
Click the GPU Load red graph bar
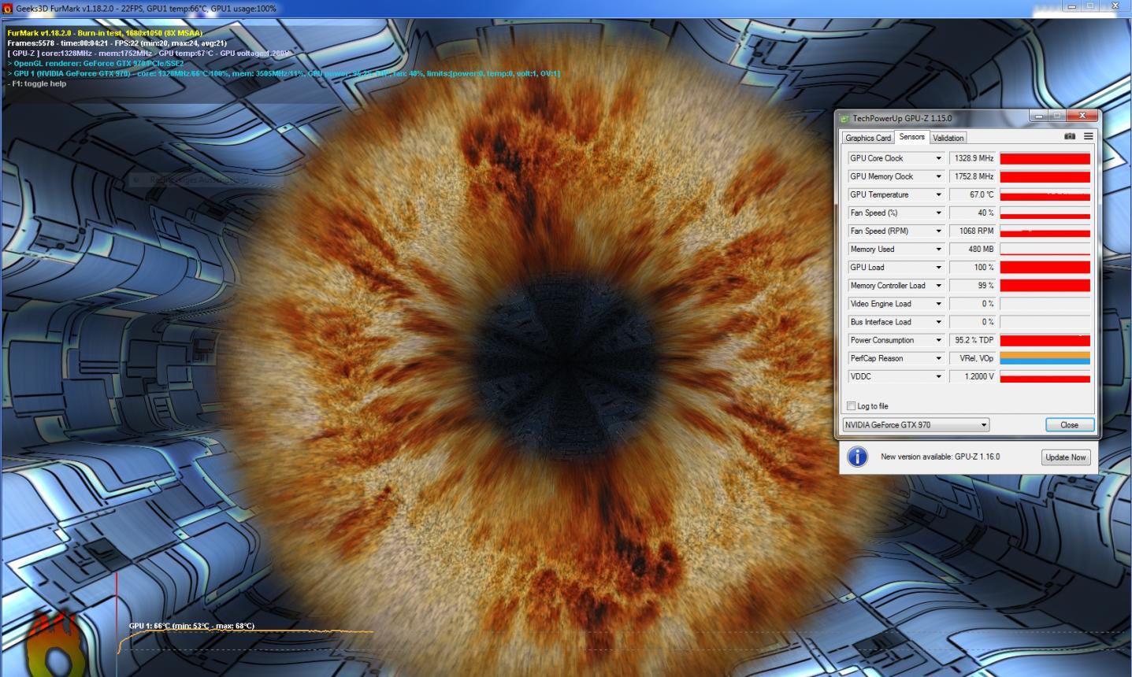[1045, 267]
